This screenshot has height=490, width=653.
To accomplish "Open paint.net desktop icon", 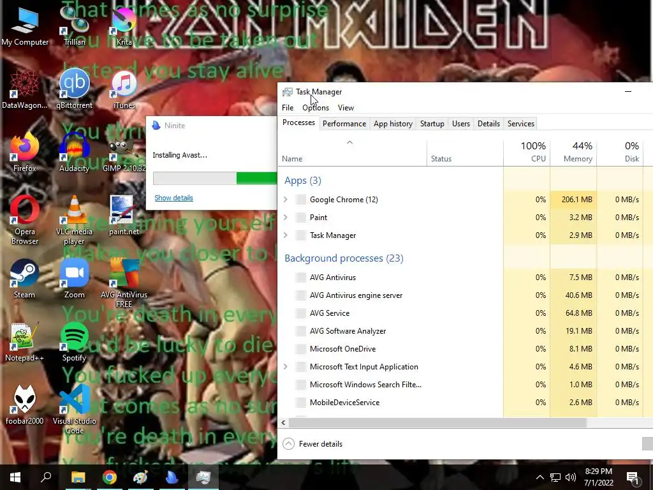I will [124, 216].
